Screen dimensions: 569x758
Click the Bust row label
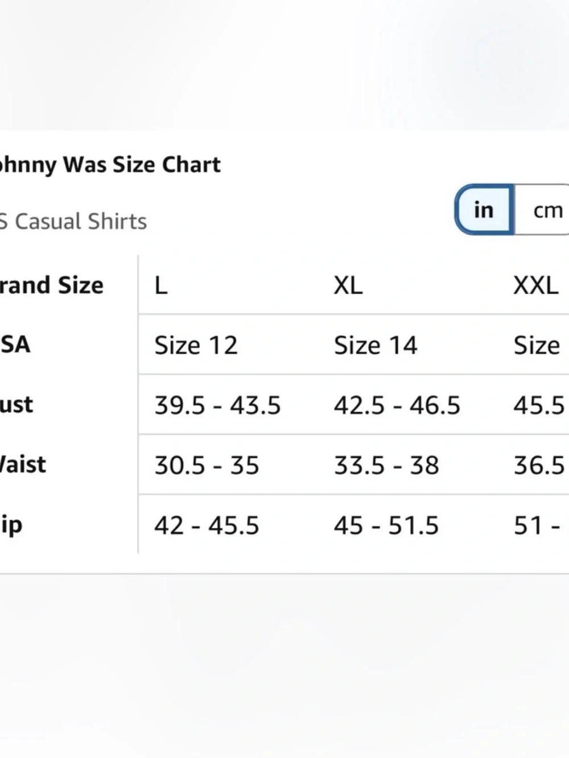pyautogui.click(x=17, y=405)
